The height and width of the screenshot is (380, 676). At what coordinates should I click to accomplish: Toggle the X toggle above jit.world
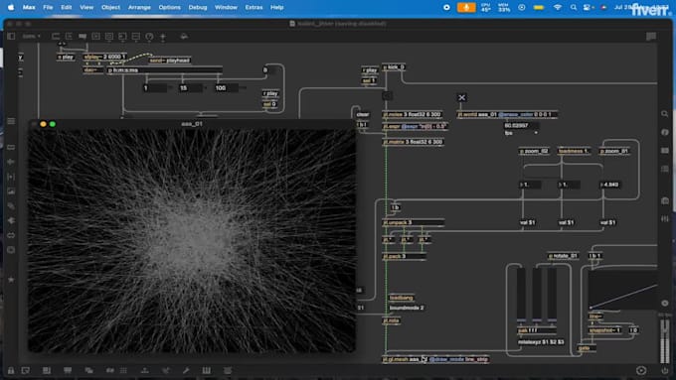[461, 97]
